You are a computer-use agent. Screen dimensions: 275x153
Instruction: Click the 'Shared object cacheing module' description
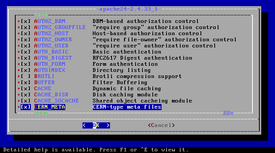tap(142, 101)
